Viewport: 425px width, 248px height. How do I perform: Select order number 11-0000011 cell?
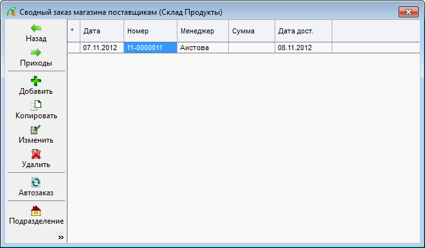[x=150, y=48]
